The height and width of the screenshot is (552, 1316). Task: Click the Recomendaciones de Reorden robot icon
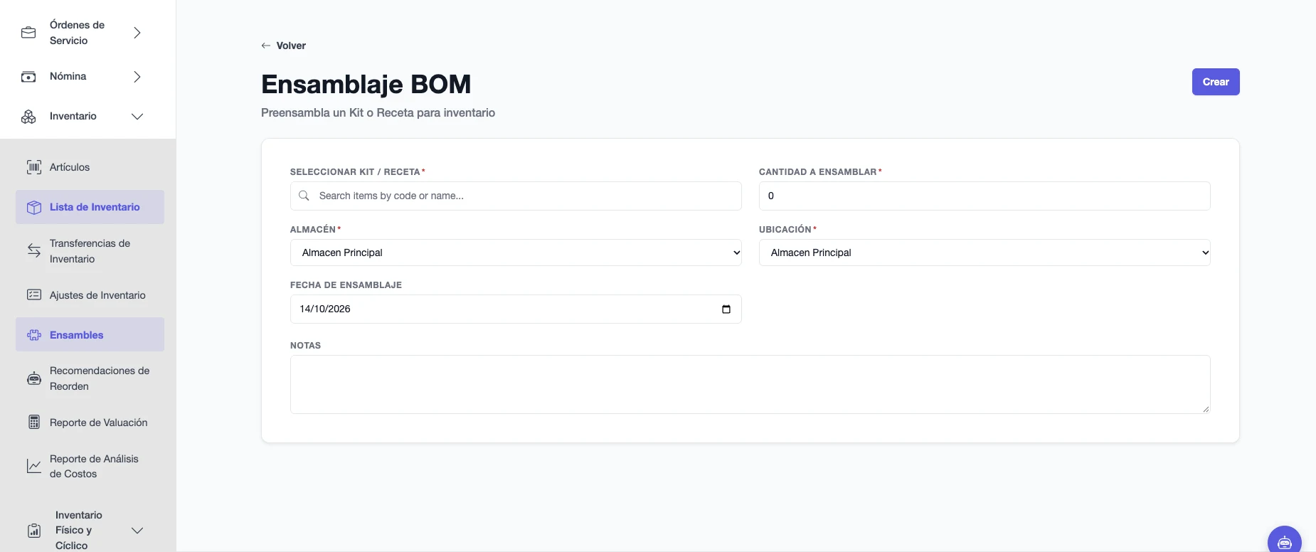pyautogui.click(x=34, y=378)
